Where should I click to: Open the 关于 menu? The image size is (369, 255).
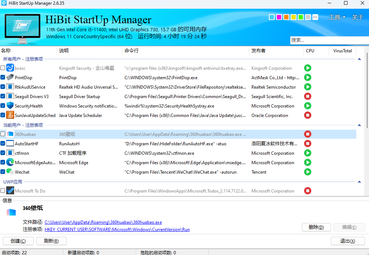(x=357, y=17)
